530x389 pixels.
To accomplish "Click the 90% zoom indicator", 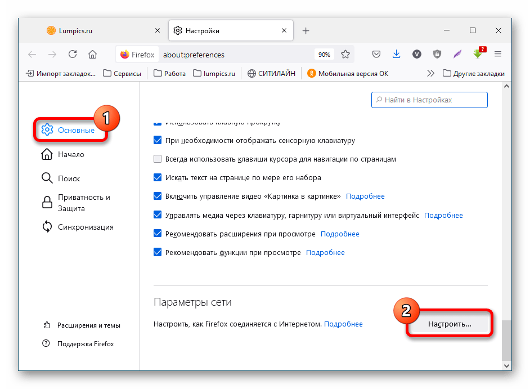I will 324,55.
